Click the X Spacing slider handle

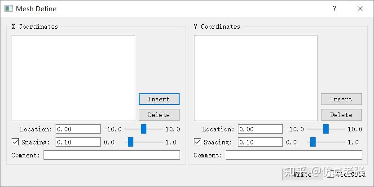(131, 142)
